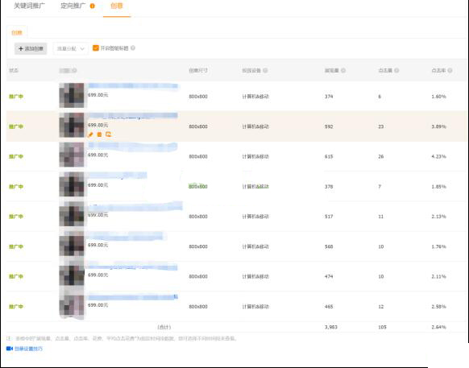Click the creative thumbnail in the 615 impressions row
The height and width of the screenshot is (368, 469).
(72, 155)
